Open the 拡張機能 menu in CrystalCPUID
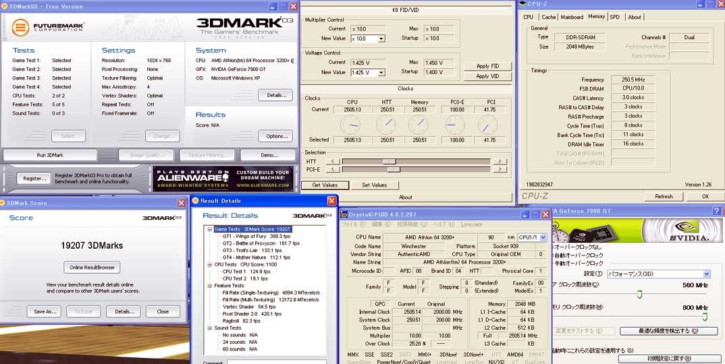 click(x=412, y=224)
